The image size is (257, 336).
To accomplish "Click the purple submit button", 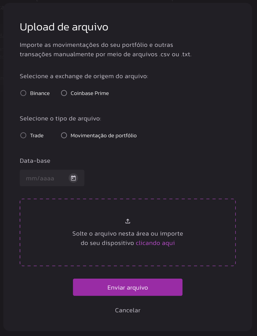I will point(127,287).
